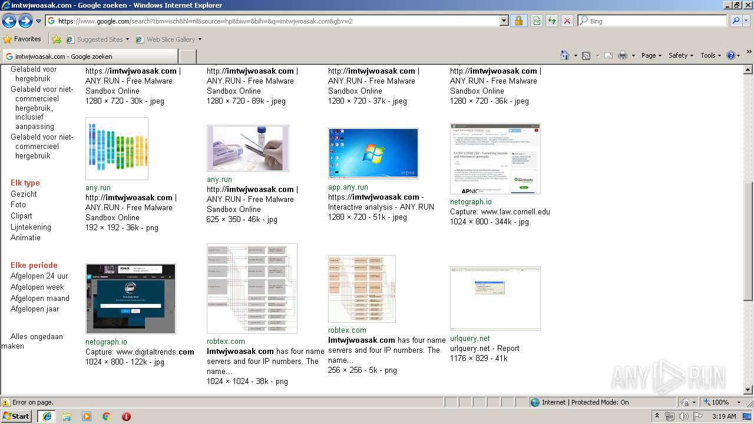Viewport: 754px width, 424px height.
Task: Open the Suggested Sites menu
Action: pos(97,39)
